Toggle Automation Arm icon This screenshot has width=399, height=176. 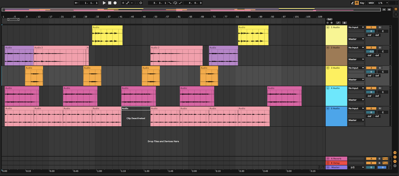click(x=127, y=3)
